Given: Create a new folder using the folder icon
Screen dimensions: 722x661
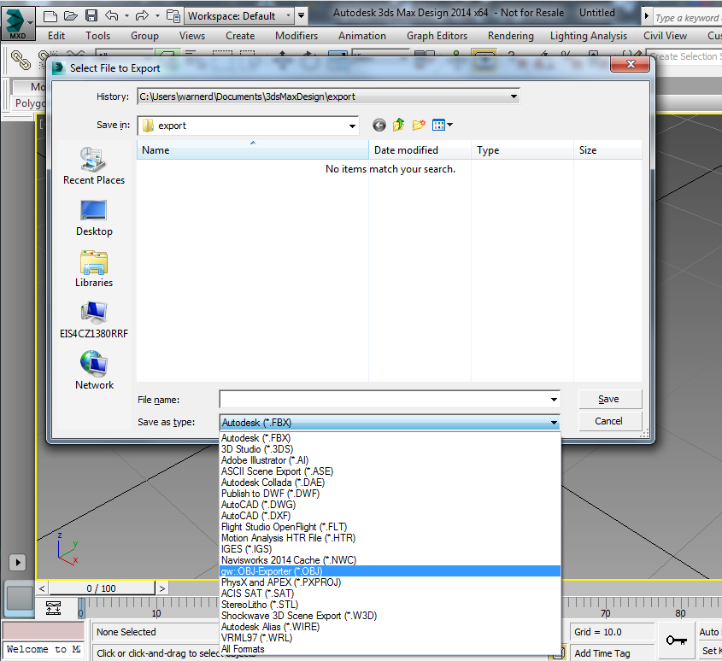Looking at the screenshot, I should (x=420, y=125).
